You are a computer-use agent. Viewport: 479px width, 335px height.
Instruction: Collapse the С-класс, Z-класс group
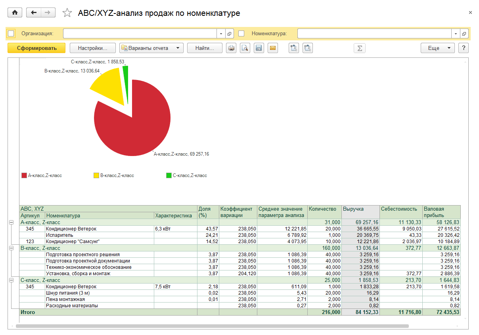11,280
